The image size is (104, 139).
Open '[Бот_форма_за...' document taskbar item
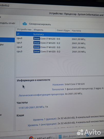pyautogui.click(x=70, y=136)
